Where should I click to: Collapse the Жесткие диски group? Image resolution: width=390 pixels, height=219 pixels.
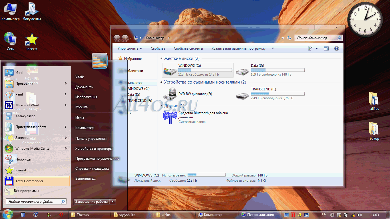(x=162, y=58)
